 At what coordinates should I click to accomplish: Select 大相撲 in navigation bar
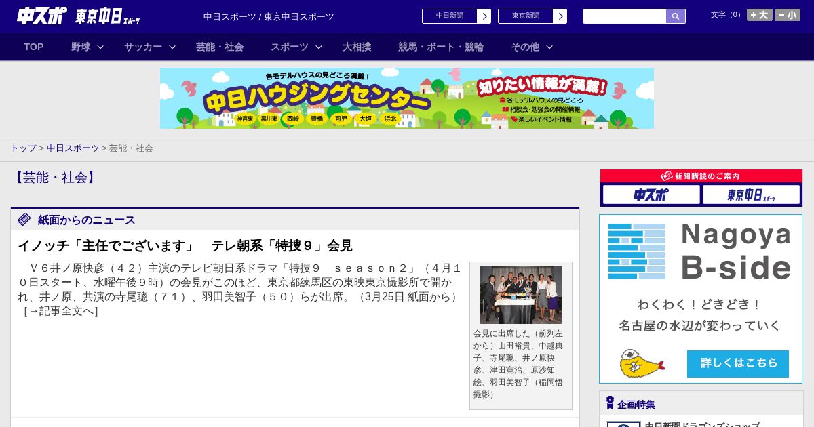(x=357, y=47)
